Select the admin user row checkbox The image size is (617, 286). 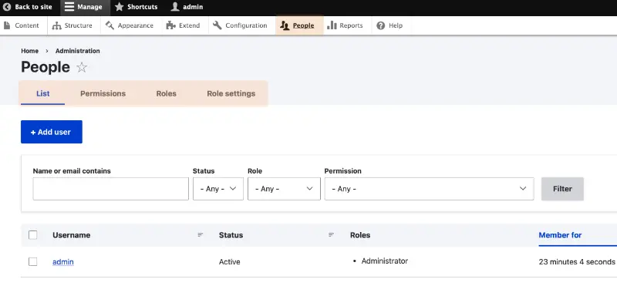(33, 261)
